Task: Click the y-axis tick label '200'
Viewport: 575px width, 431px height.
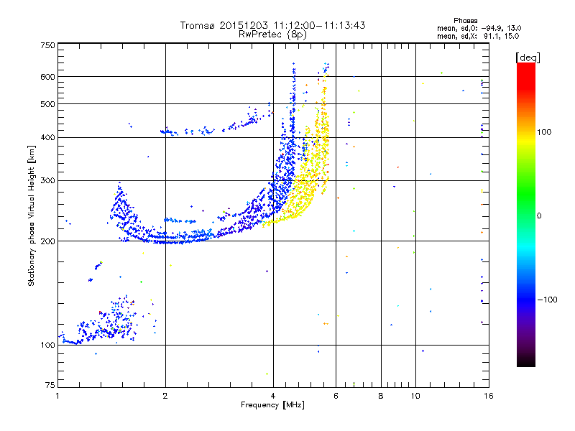Action: pyautogui.click(x=47, y=241)
